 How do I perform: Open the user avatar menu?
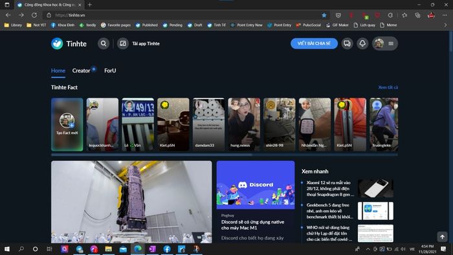coord(384,43)
